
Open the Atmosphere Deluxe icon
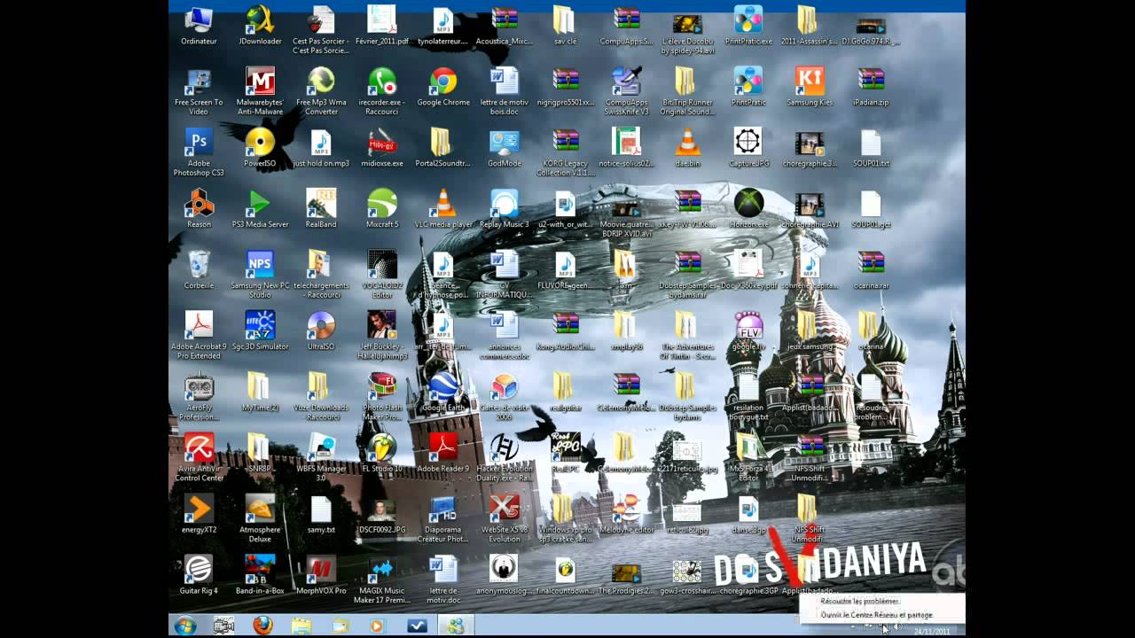(x=260, y=519)
